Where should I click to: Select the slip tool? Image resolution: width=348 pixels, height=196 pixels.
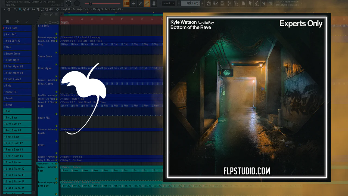click(33, 9)
